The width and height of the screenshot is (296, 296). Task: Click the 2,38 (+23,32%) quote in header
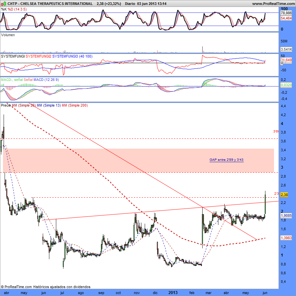coord(109,4)
